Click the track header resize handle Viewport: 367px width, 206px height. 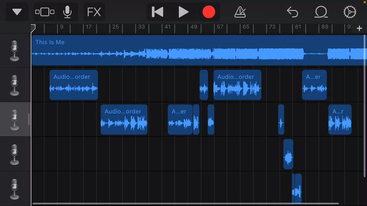click(x=29, y=119)
